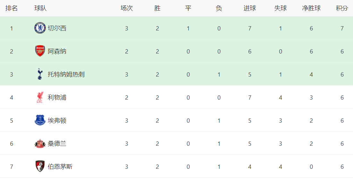Click the 场次 column header

tap(126, 8)
